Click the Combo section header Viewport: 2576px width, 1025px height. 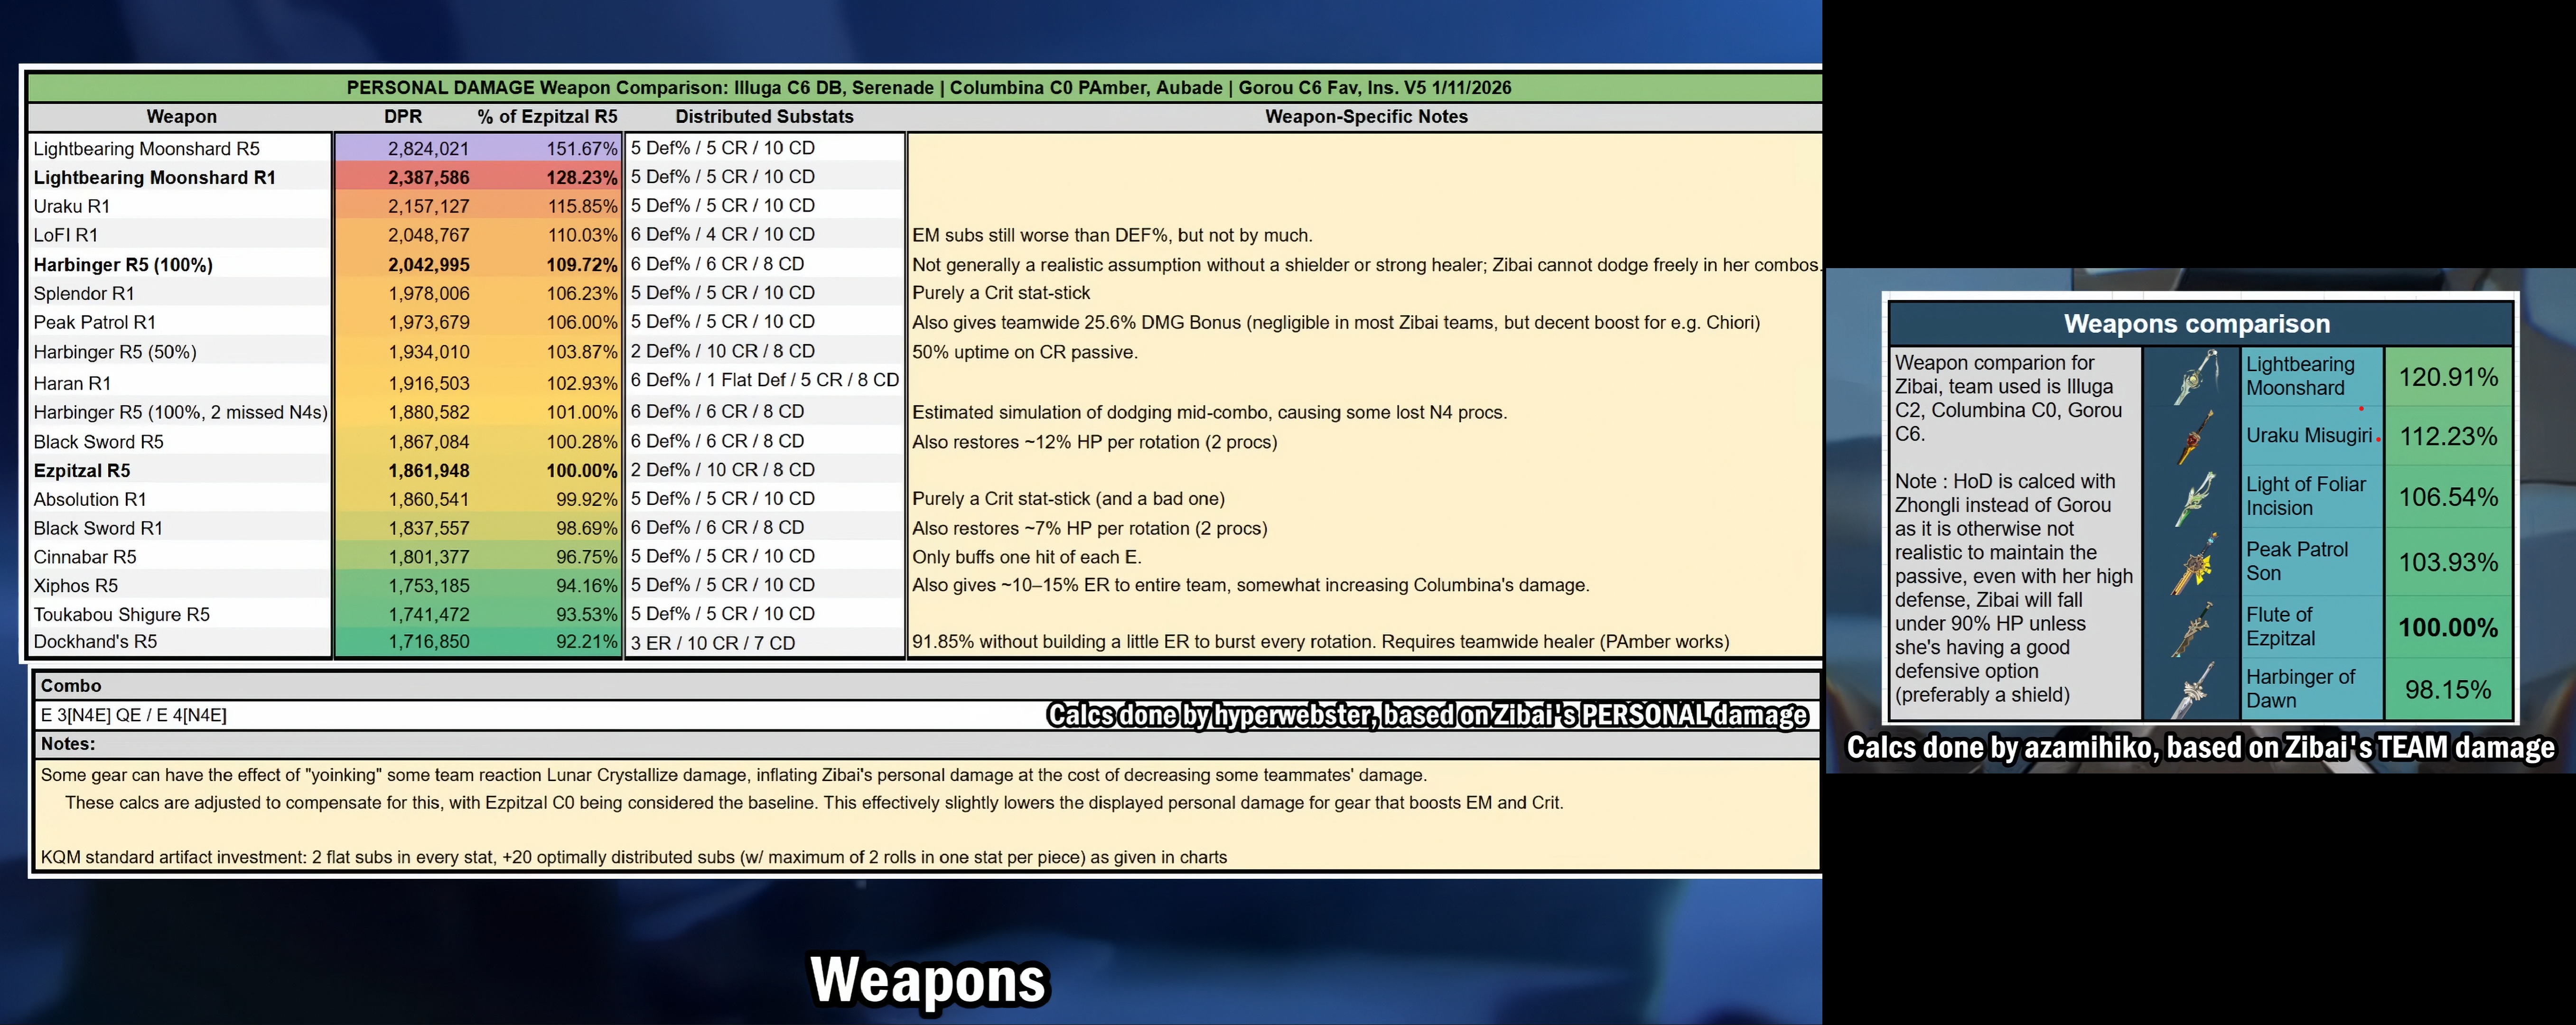(x=71, y=685)
